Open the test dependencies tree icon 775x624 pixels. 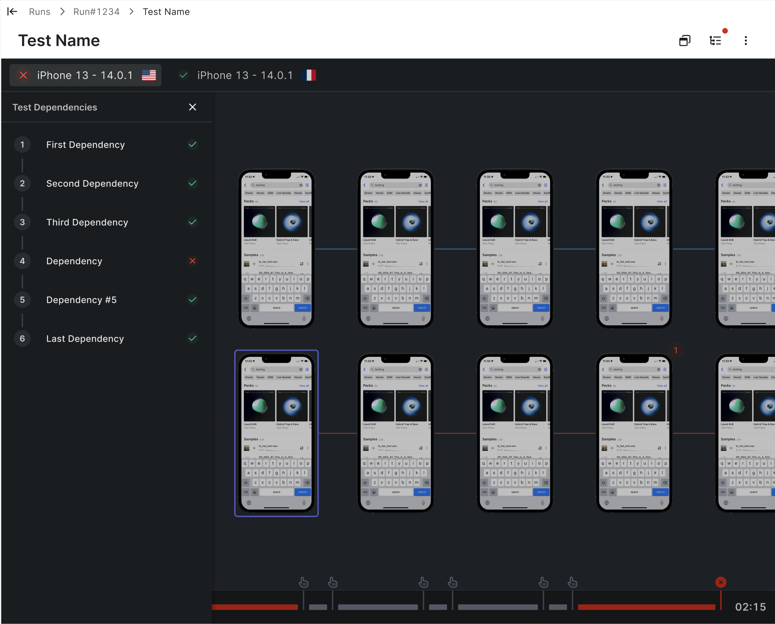pos(715,40)
